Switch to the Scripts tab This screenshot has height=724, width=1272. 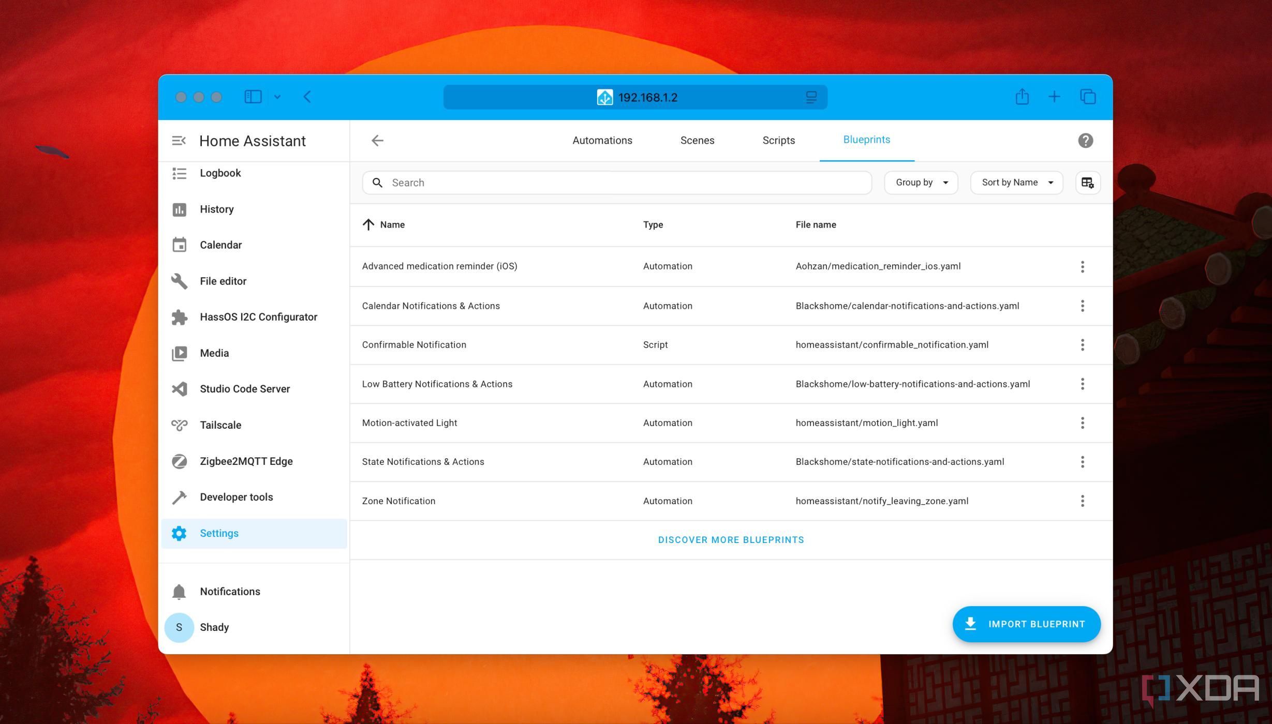(x=778, y=141)
